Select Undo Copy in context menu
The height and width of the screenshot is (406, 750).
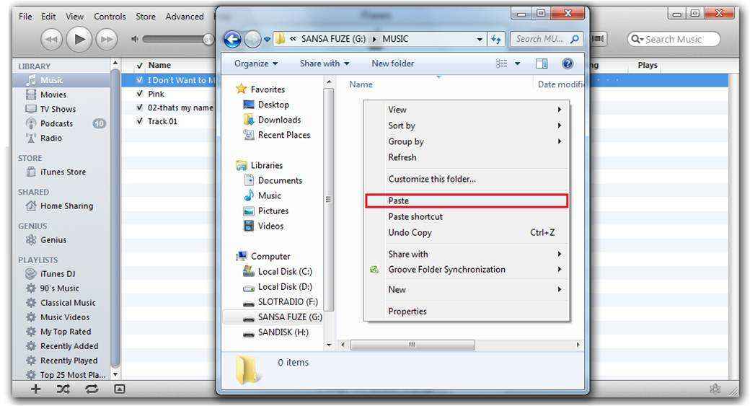point(467,232)
